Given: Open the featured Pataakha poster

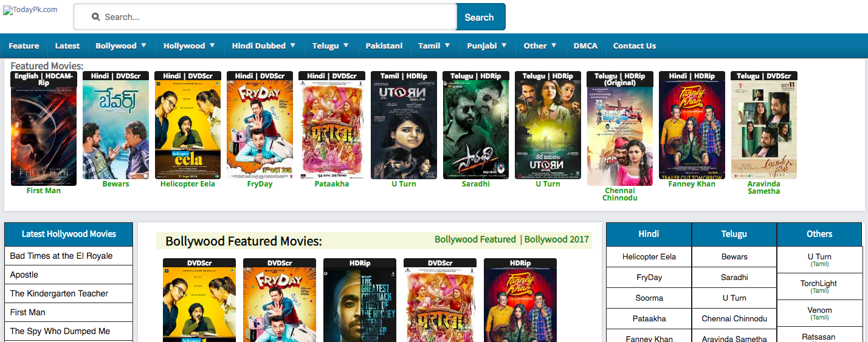Looking at the screenshot, I should [x=332, y=129].
